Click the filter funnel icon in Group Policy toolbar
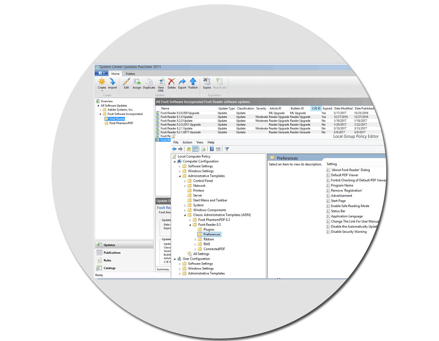439x341 pixels. (x=227, y=149)
